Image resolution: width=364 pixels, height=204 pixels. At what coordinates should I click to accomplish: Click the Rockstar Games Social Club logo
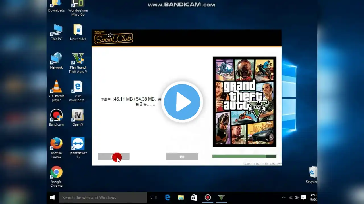coord(113,38)
